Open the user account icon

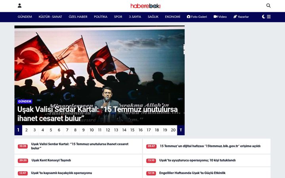click(x=20, y=6)
